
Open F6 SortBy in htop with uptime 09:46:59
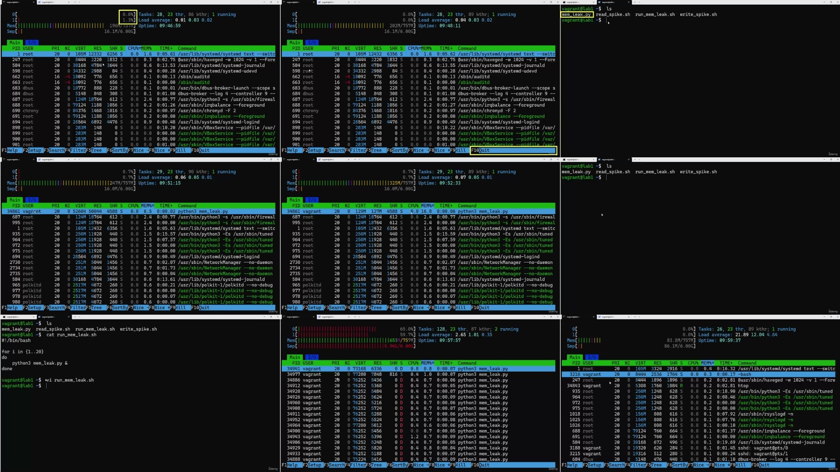coord(117,150)
